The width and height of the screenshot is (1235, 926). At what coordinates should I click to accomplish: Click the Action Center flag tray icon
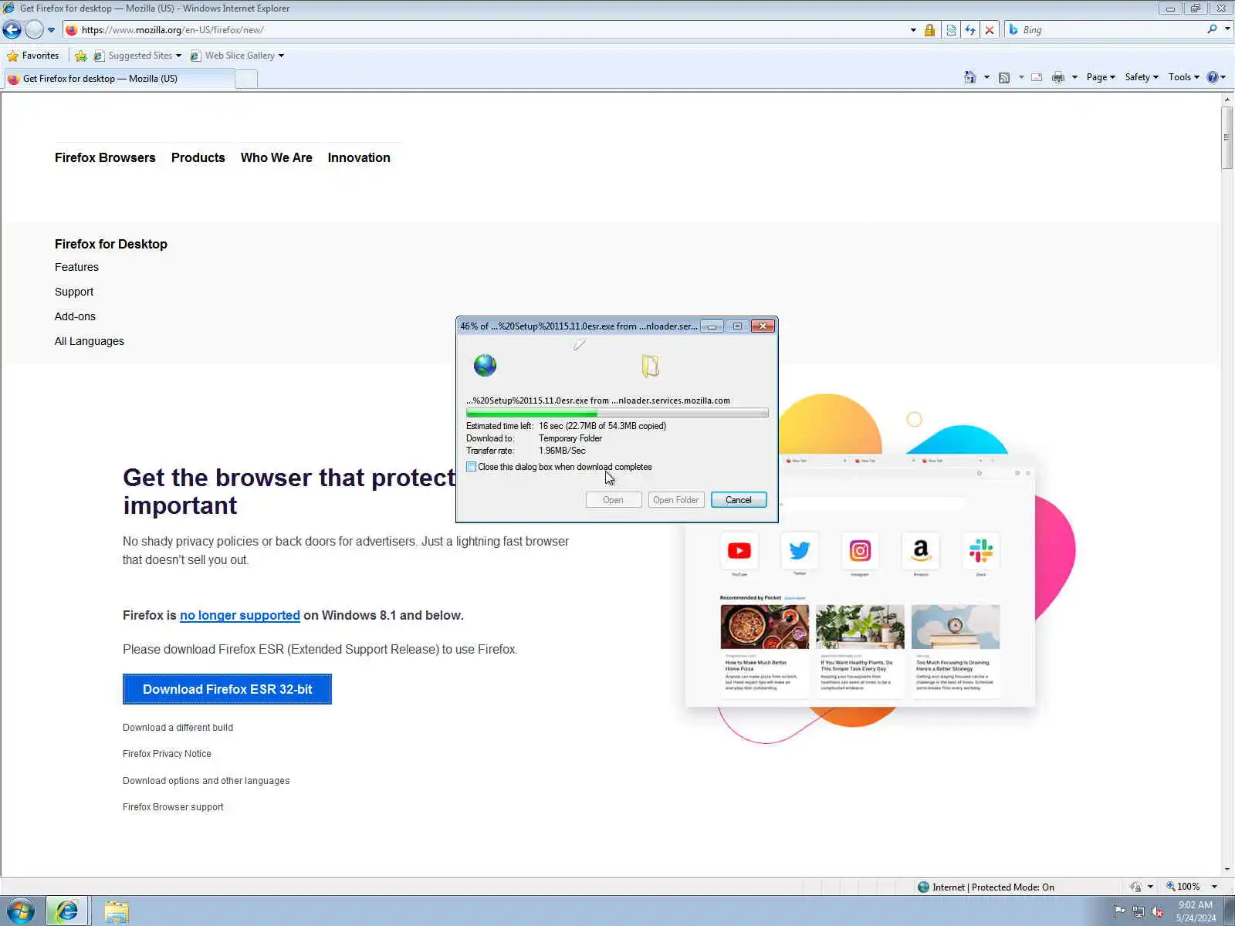1119,911
